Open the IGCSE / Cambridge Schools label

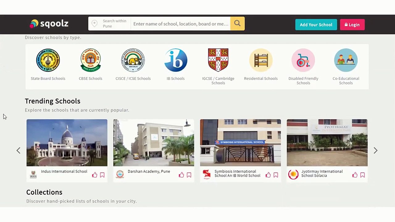(x=218, y=80)
